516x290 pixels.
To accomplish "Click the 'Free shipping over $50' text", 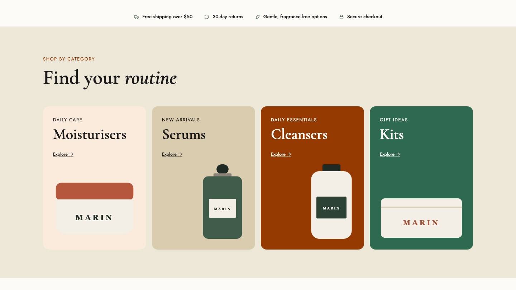I will point(167,17).
